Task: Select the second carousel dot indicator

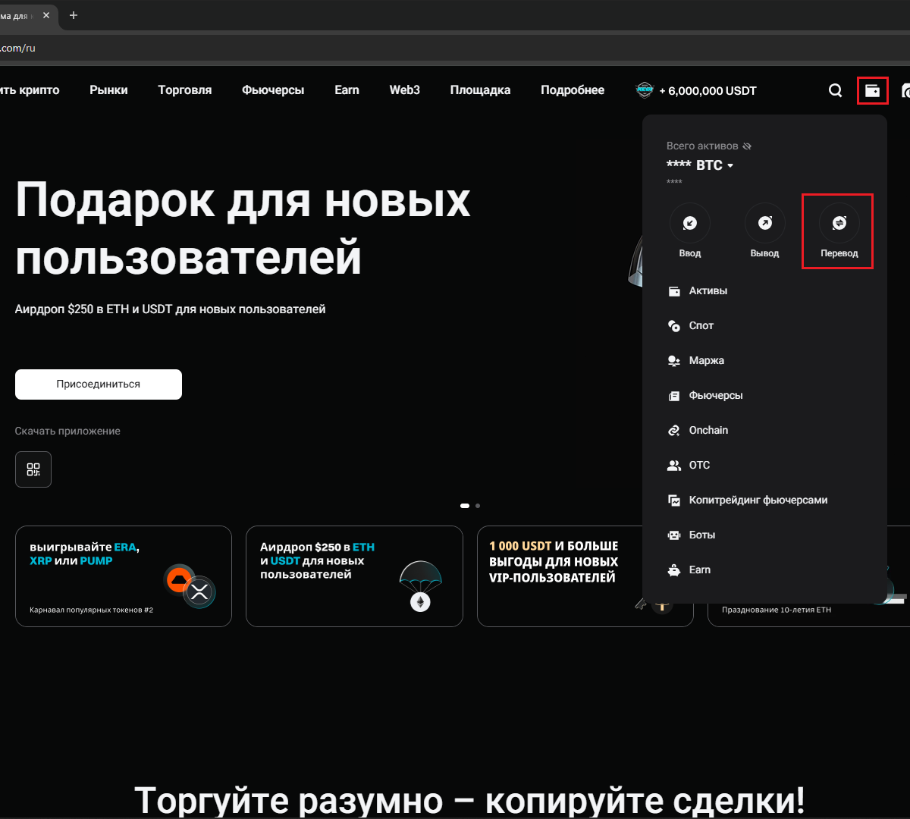Action: click(x=478, y=506)
